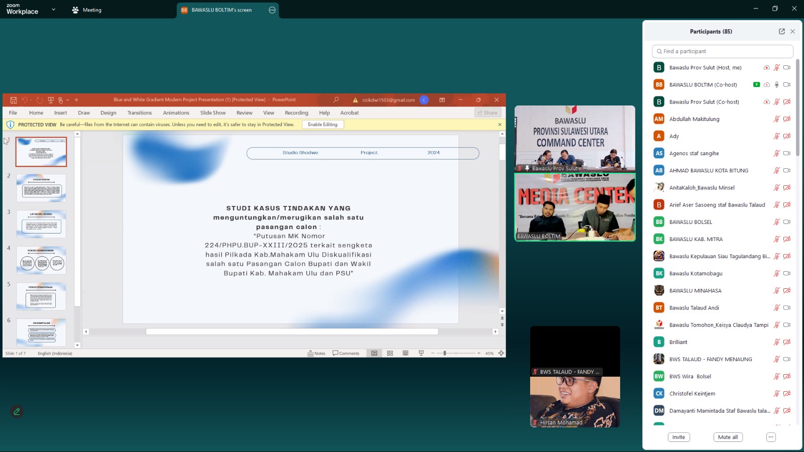
Task: Toggle microphone for BAWASLU BOLSEL
Action: 776,222
